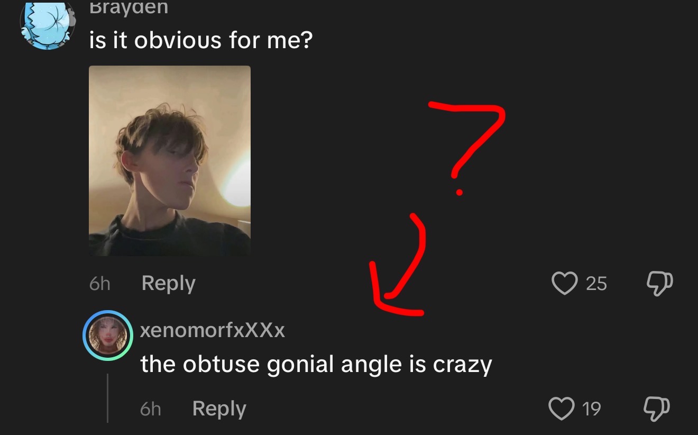Click Reply under Brayden's comment
The width and height of the screenshot is (698, 435).
pyautogui.click(x=169, y=284)
